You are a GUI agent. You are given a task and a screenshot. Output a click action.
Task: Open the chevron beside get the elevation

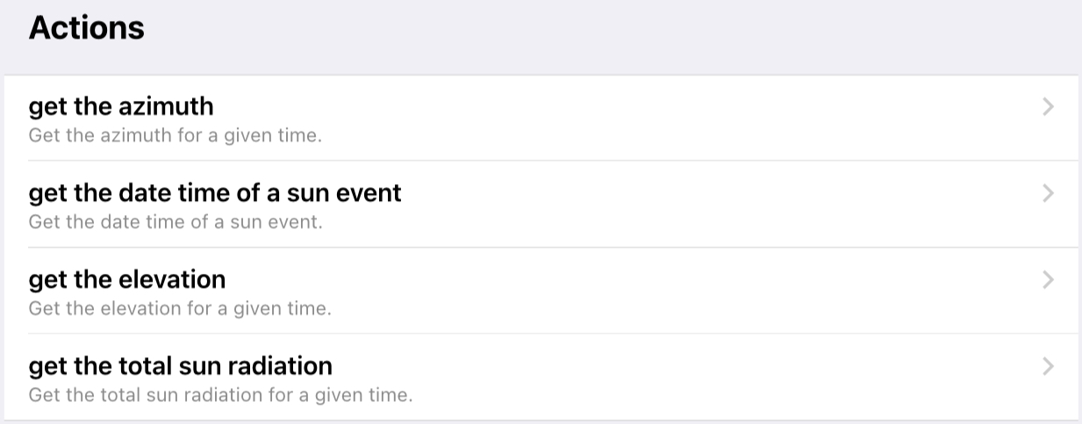[x=1047, y=280]
